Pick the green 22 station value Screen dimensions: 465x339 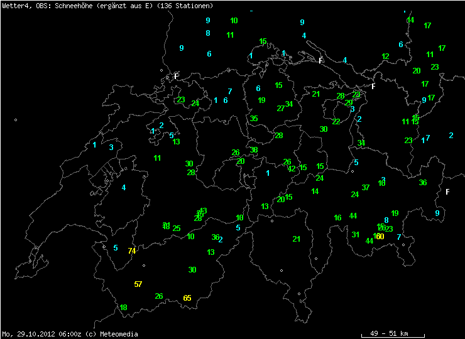point(336,122)
